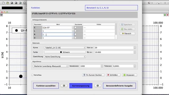Click the Benutzer1 (x, C, L, R, U) box
Viewport: 169px width, 95px height.
[111, 8]
